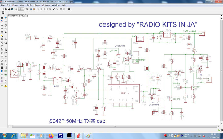Image resolution: width=223 pixels, height=139 pixels.
Task: Open the Library menu
Action: (x=37, y=5)
